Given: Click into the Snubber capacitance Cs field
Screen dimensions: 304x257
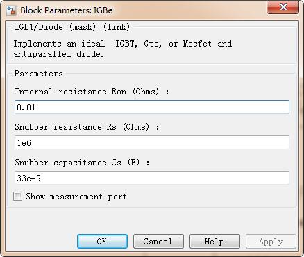Looking at the screenshot, I should (x=152, y=178).
